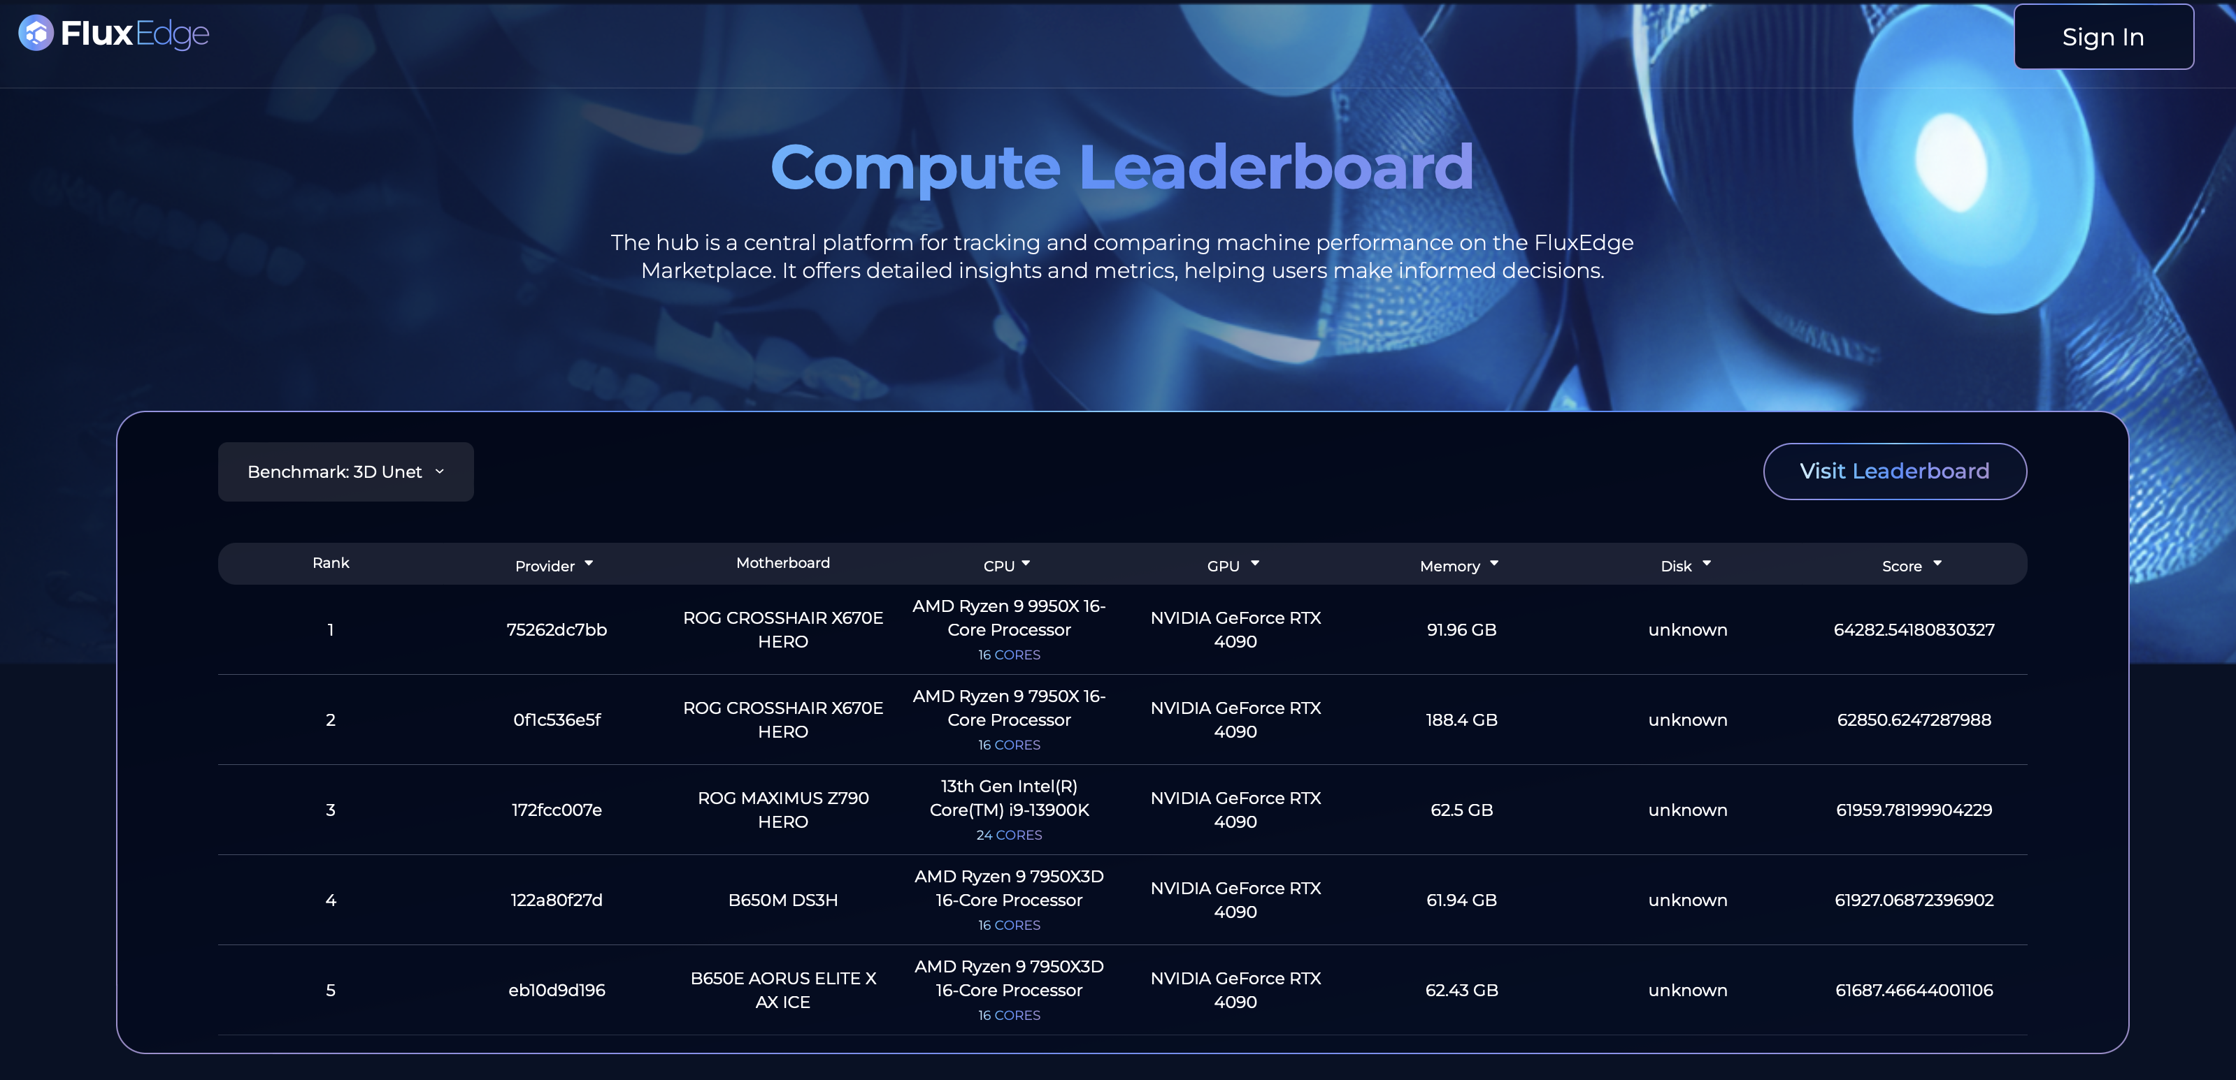Select provider eb10d9d196
2236x1080 pixels.
point(557,991)
